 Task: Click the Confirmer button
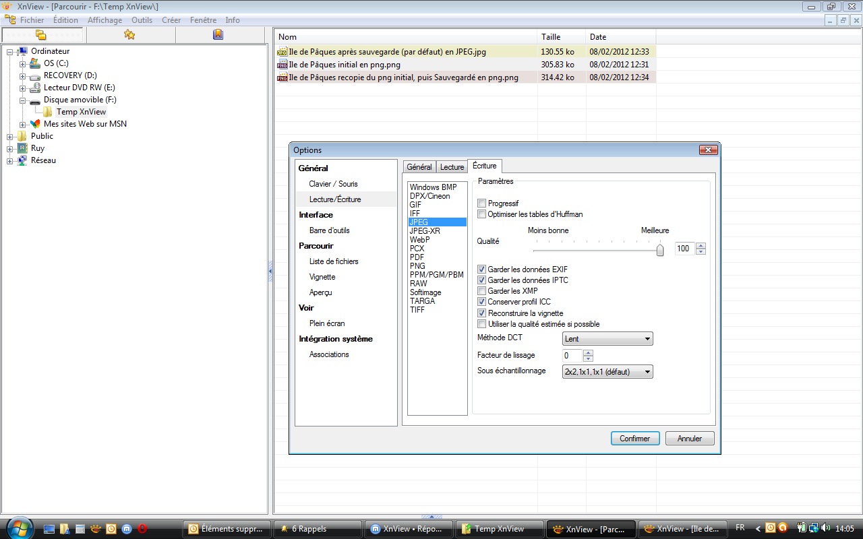635,438
